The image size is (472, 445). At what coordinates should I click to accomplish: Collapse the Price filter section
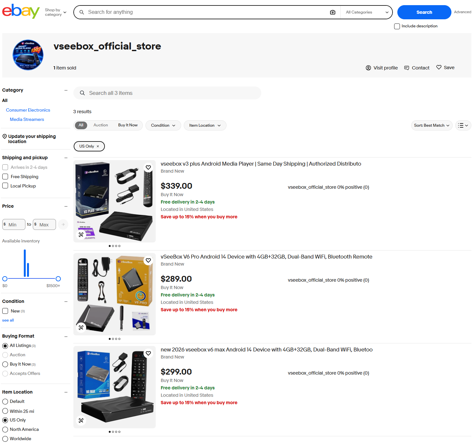[66, 206]
